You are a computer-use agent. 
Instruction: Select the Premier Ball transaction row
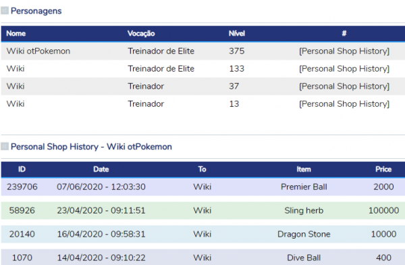point(203,187)
